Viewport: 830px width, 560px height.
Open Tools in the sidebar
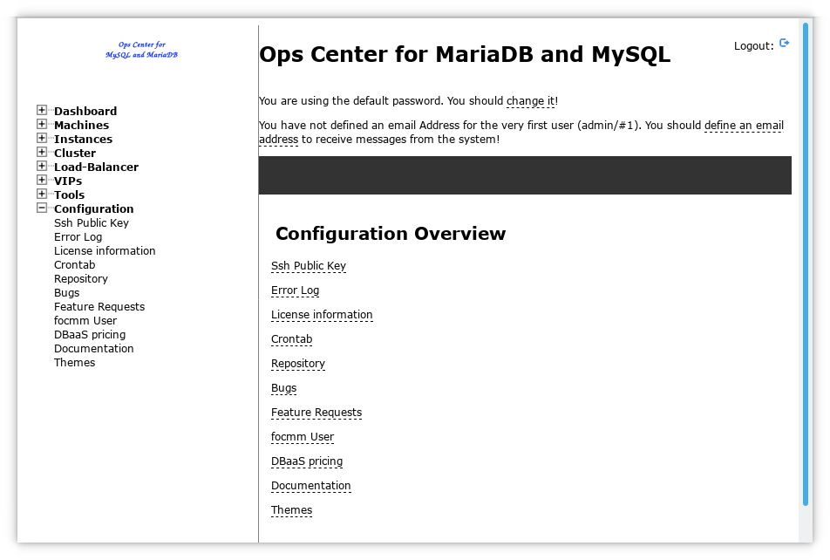pos(70,195)
